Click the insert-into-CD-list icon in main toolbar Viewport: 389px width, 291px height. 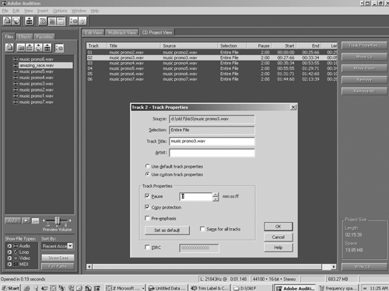(x=29, y=21)
